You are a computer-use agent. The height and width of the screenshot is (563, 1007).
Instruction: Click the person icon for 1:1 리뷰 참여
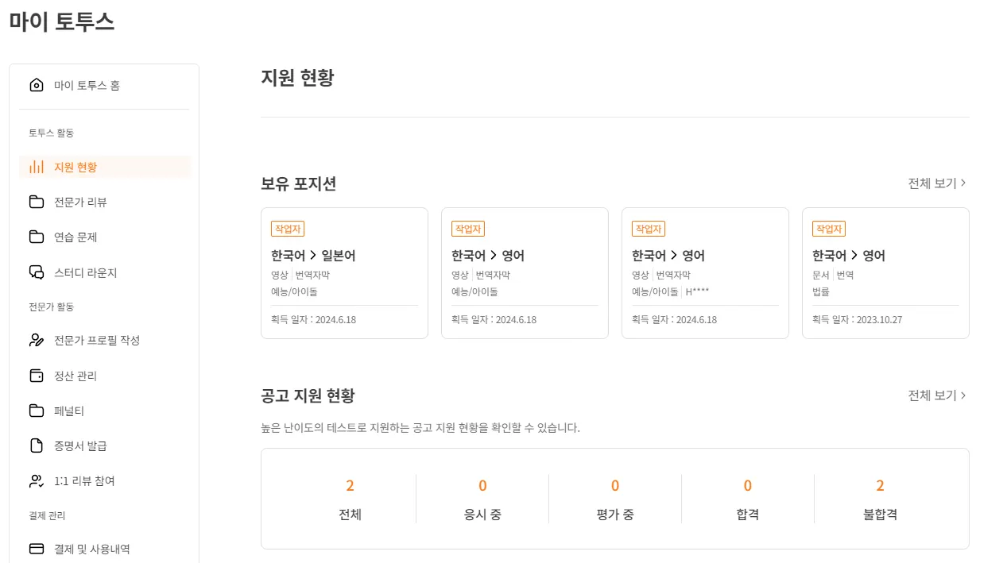pyautogui.click(x=36, y=480)
